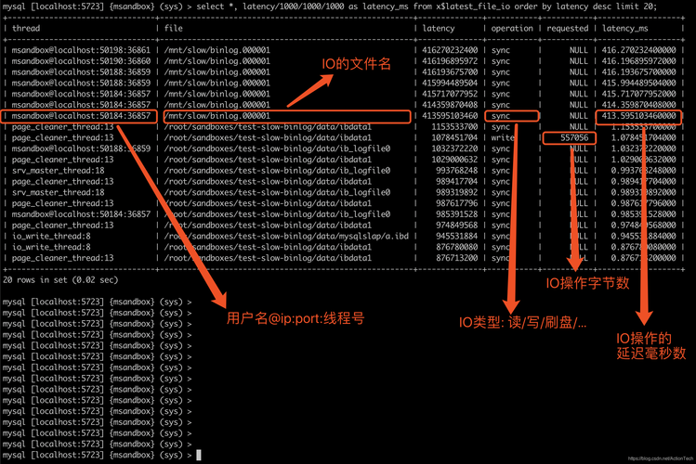Click the "latency_ms" column header

625,29
